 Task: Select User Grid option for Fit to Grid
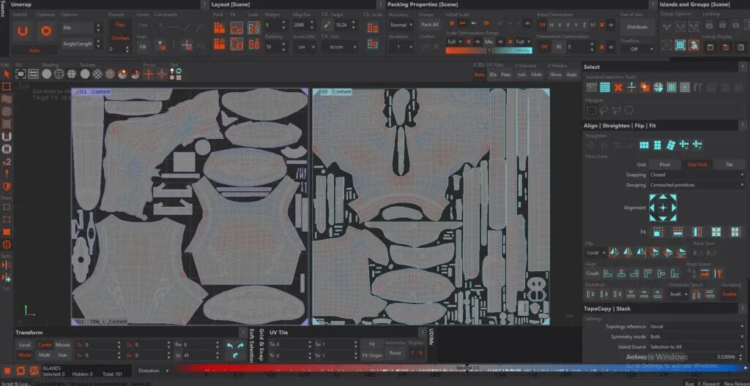pyautogui.click(x=697, y=164)
